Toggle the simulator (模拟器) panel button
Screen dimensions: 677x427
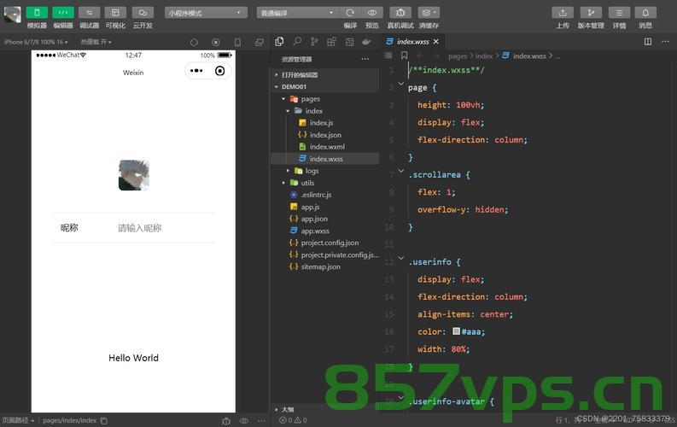(x=37, y=13)
